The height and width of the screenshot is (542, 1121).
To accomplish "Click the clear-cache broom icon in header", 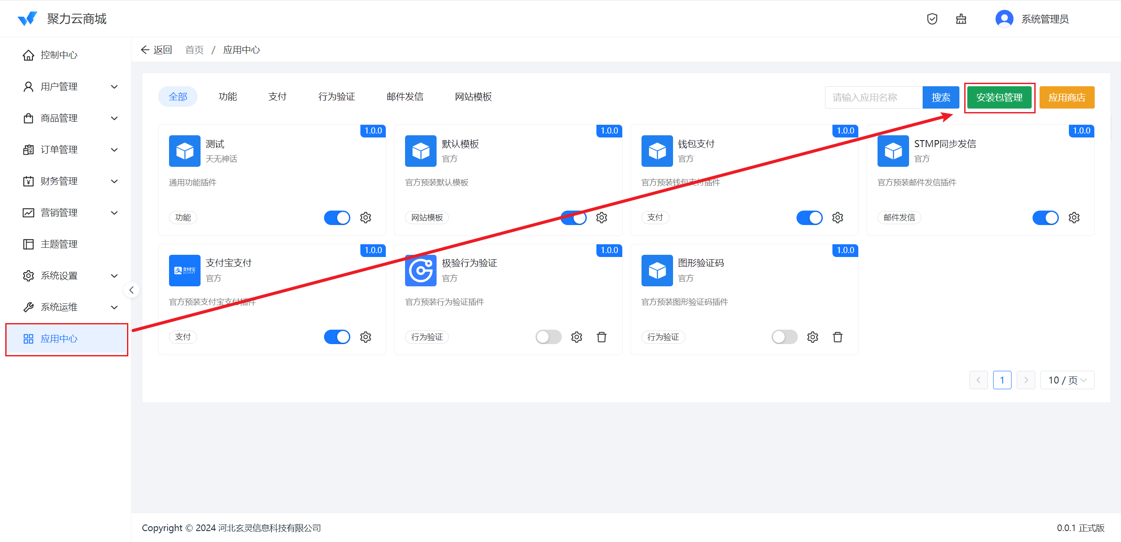I will click(961, 19).
